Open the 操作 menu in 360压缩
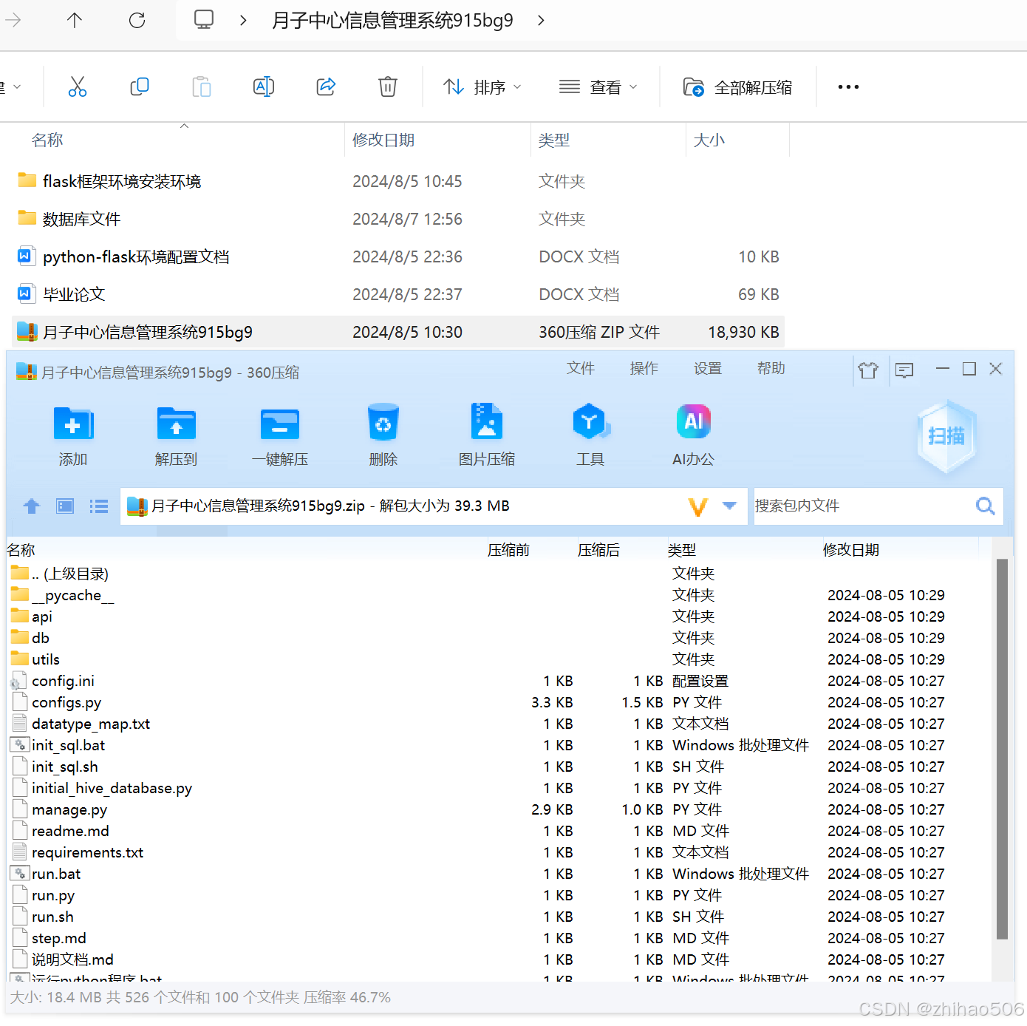Screen dimensions: 1027x1026 644,368
